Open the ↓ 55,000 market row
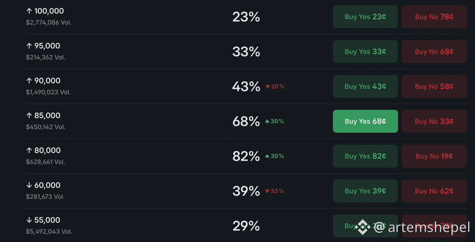The width and height of the screenshot is (475, 242). tap(246, 225)
